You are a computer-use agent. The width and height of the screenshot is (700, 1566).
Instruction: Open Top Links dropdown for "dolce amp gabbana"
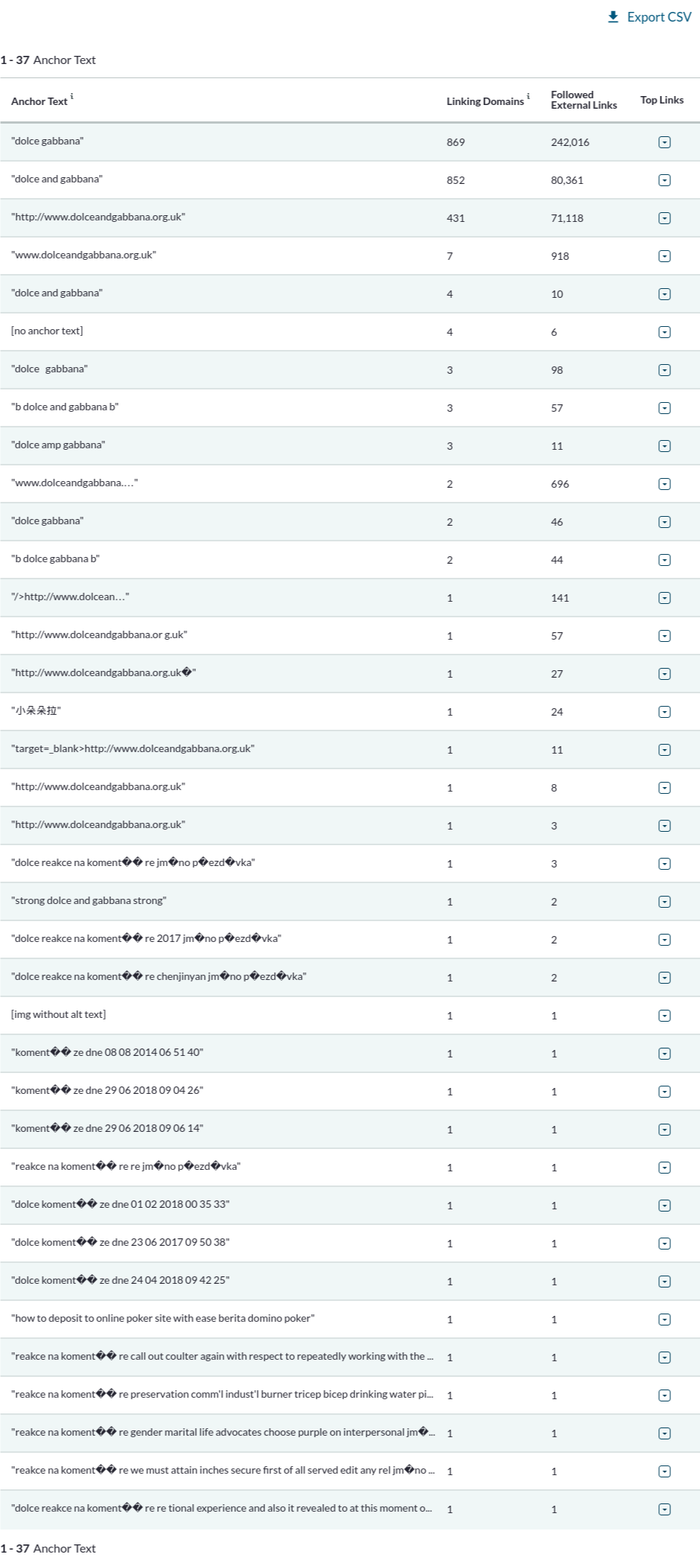click(664, 446)
